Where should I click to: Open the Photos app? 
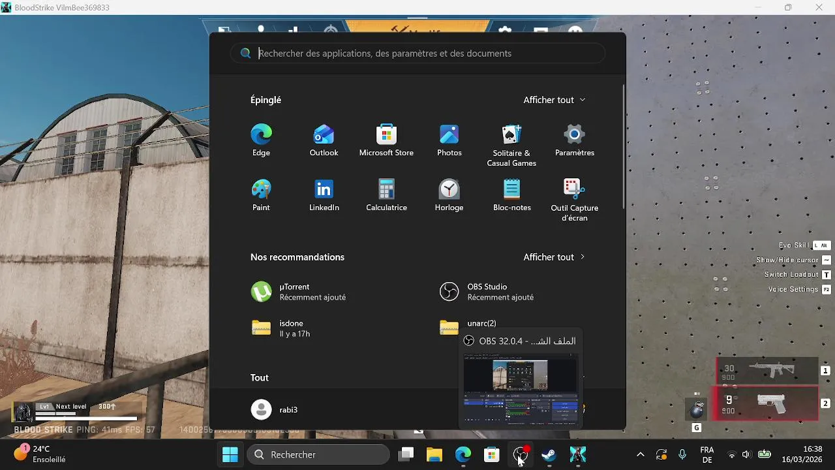(449, 140)
